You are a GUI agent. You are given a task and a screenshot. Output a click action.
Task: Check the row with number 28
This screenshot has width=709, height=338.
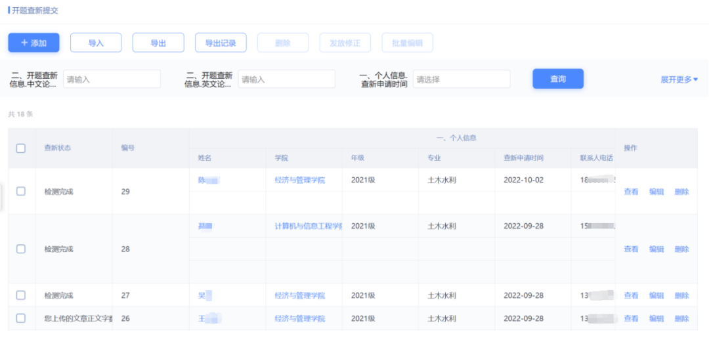(21, 249)
